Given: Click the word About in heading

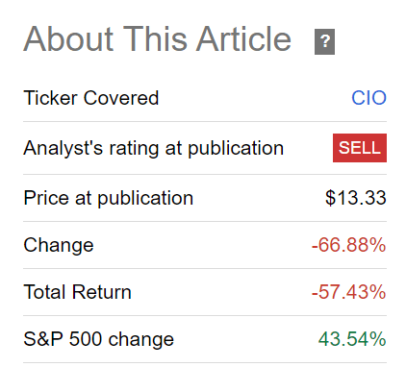Looking at the screenshot, I should coord(68,39).
